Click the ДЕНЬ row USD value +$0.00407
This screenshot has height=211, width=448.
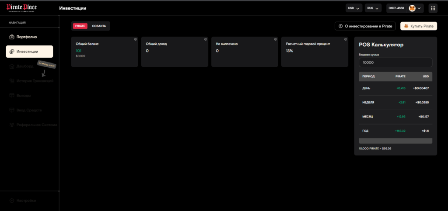click(x=421, y=88)
